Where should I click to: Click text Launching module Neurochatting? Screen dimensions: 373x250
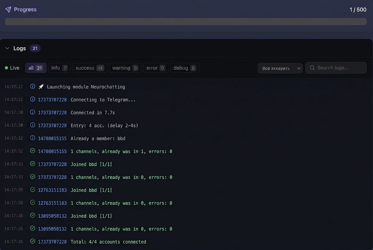86,87
